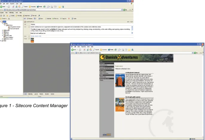Click Sitecore My work toolbar button

point(34,15)
